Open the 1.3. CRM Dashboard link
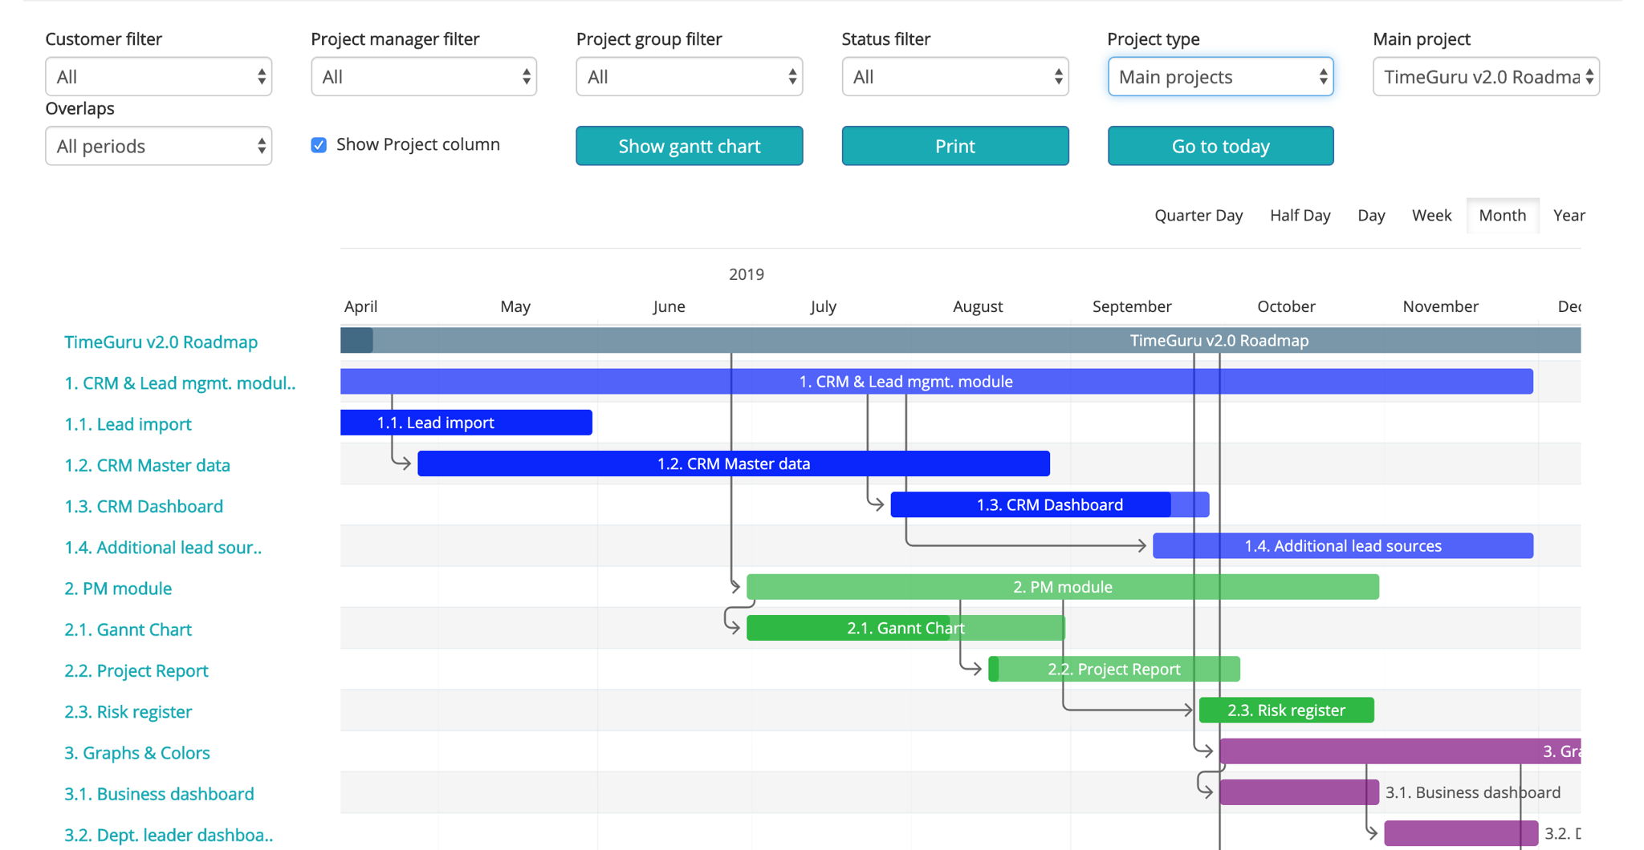The height and width of the screenshot is (850, 1644). pos(144,507)
